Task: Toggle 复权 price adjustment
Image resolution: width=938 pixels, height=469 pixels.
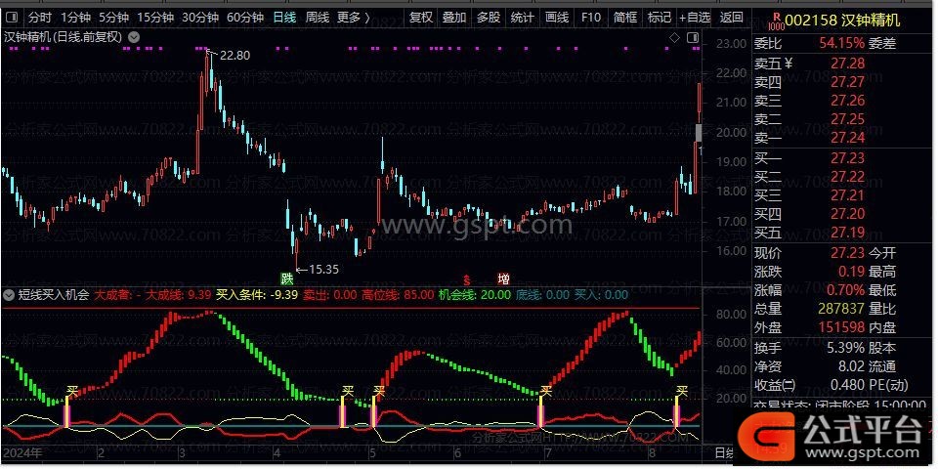Action: [420, 17]
